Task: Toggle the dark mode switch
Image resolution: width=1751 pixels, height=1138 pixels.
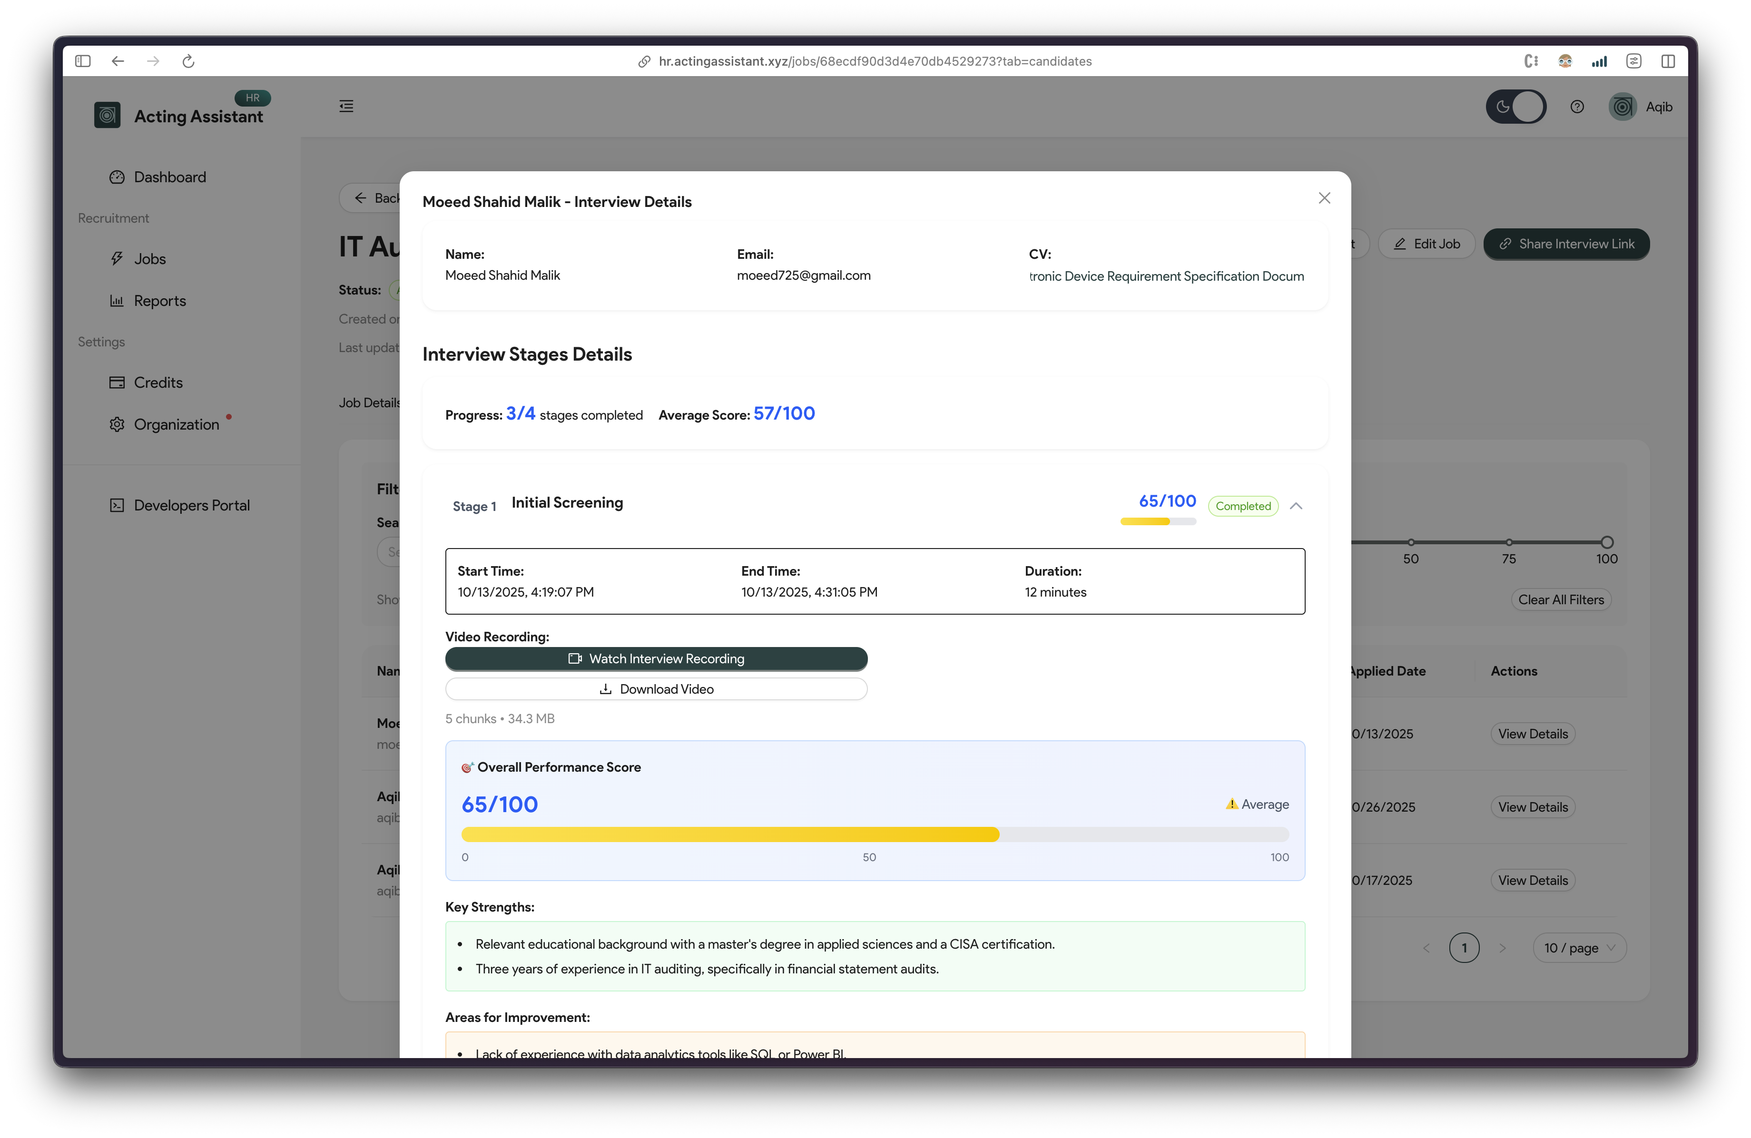Action: (1515, 107)
